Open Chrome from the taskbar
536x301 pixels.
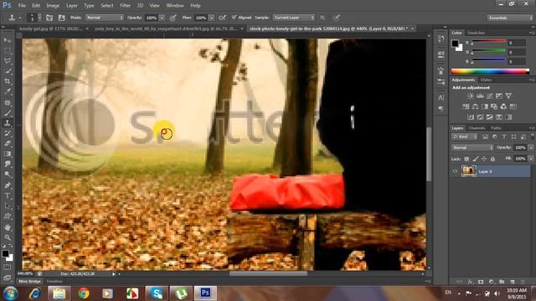pos(84,293)
